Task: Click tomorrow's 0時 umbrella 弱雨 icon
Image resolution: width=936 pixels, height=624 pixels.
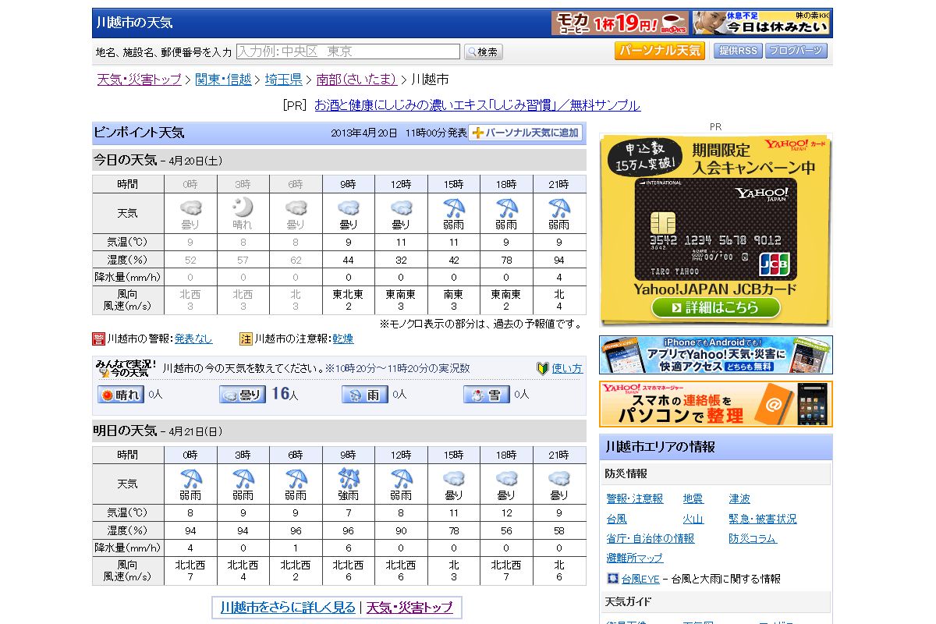Action: pos(190,478)
